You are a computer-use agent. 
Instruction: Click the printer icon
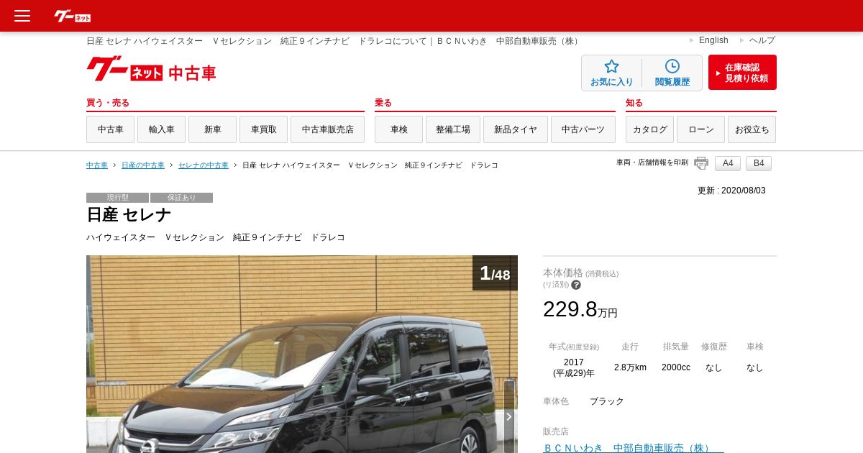click(701, 163)
